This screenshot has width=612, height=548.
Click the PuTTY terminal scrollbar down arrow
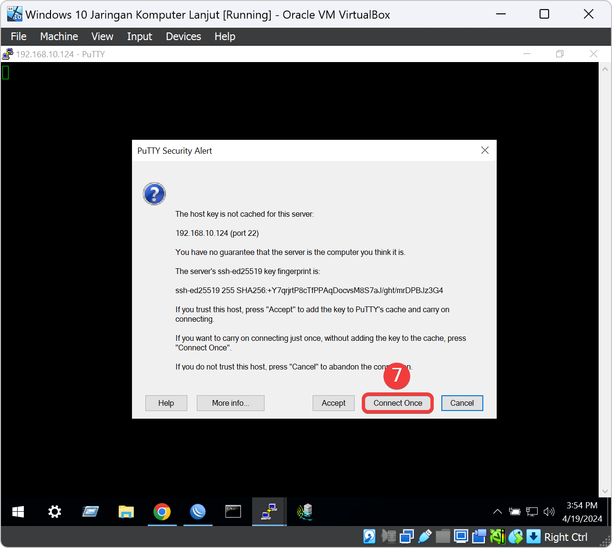tap(605, 491)
